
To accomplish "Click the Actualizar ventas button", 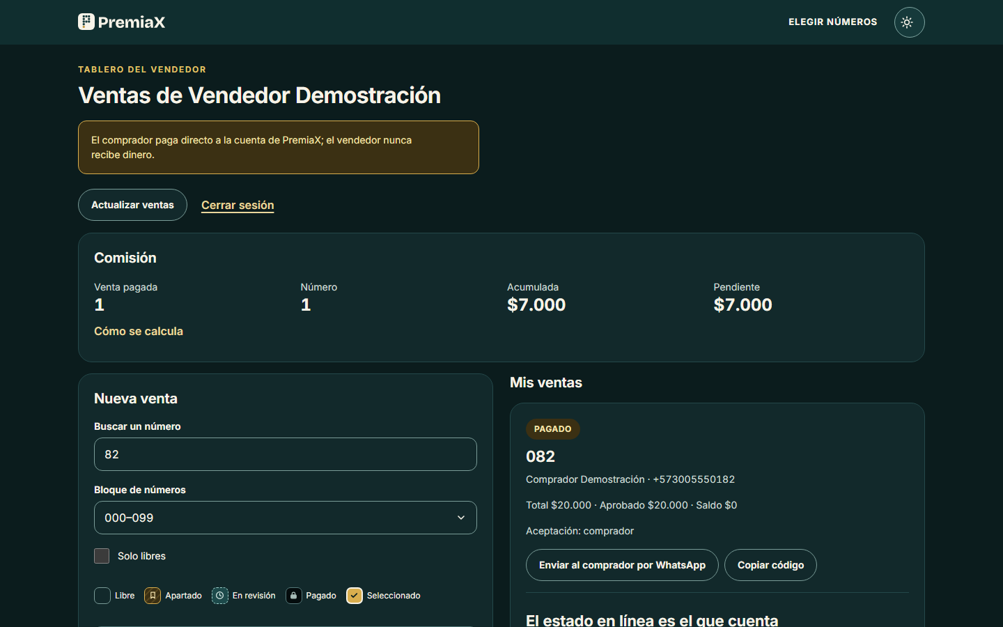I will point(132,205).
